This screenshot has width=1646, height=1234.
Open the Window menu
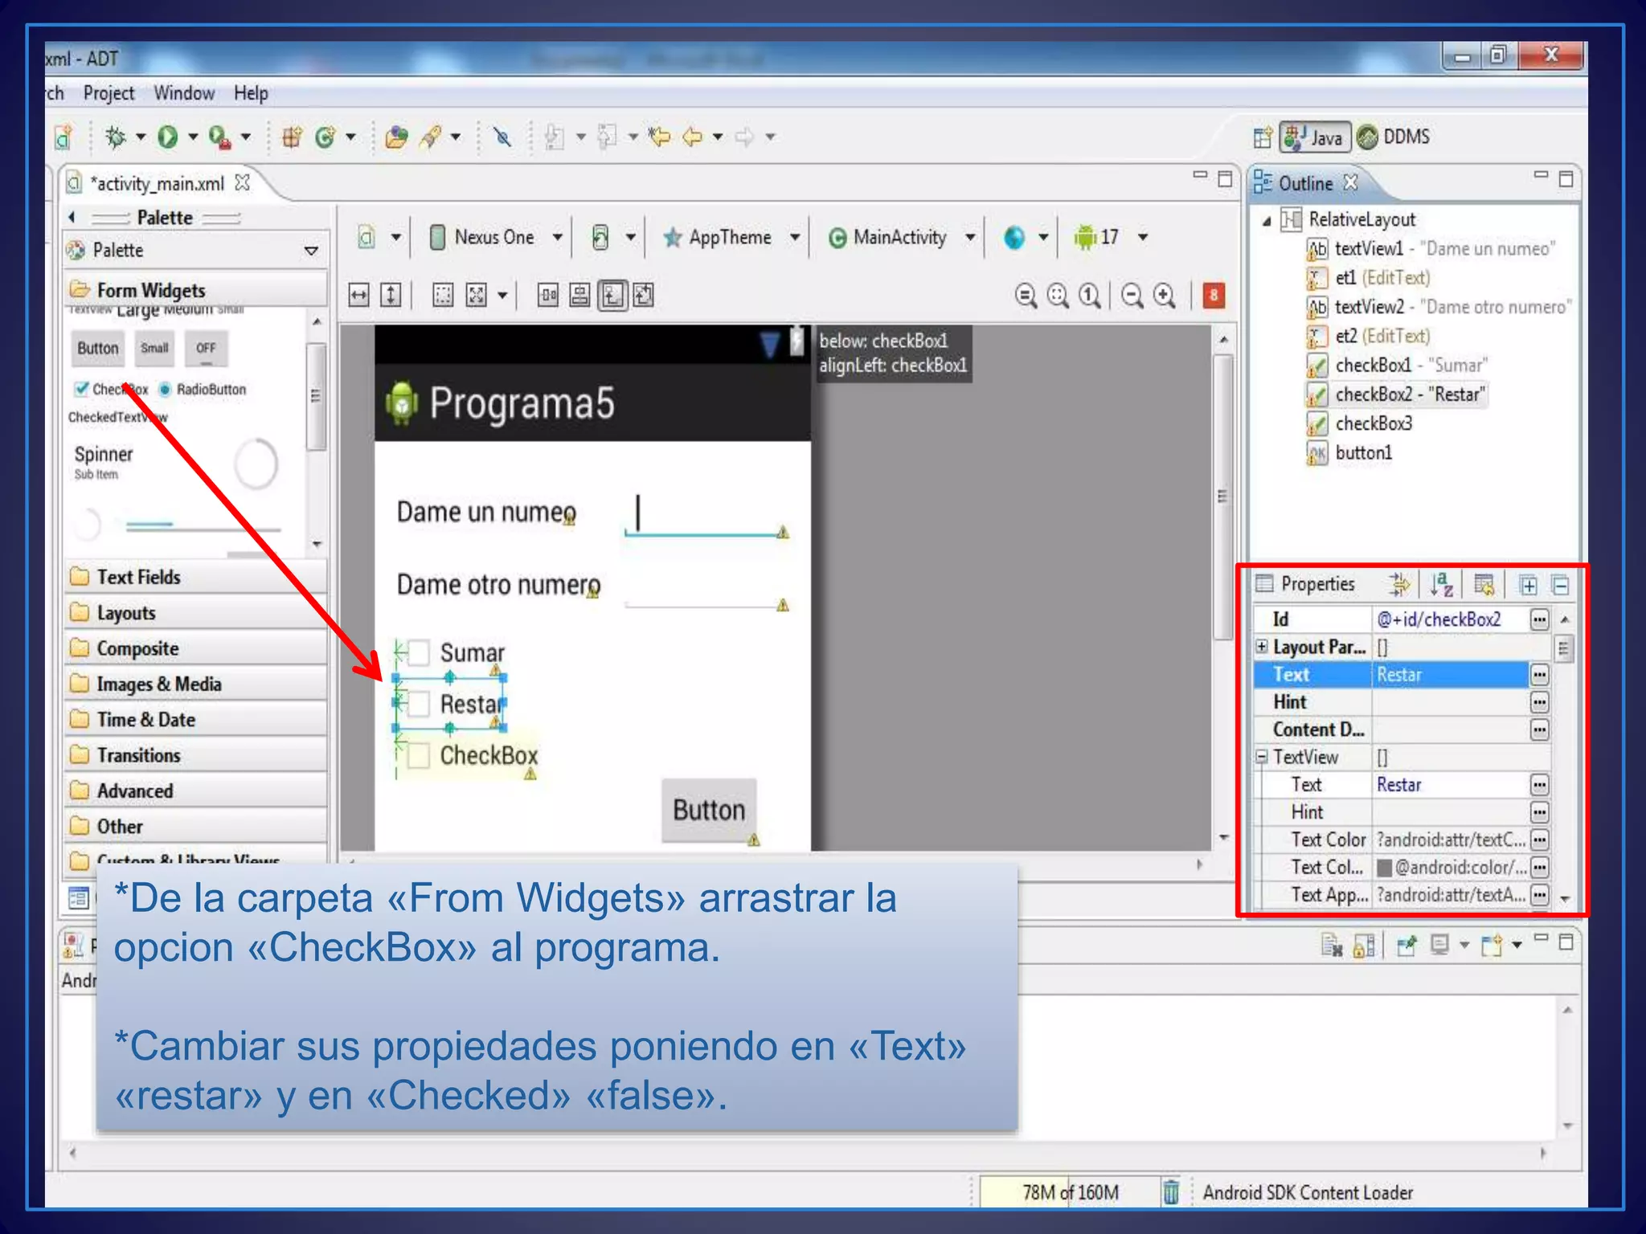pos(184,93)
